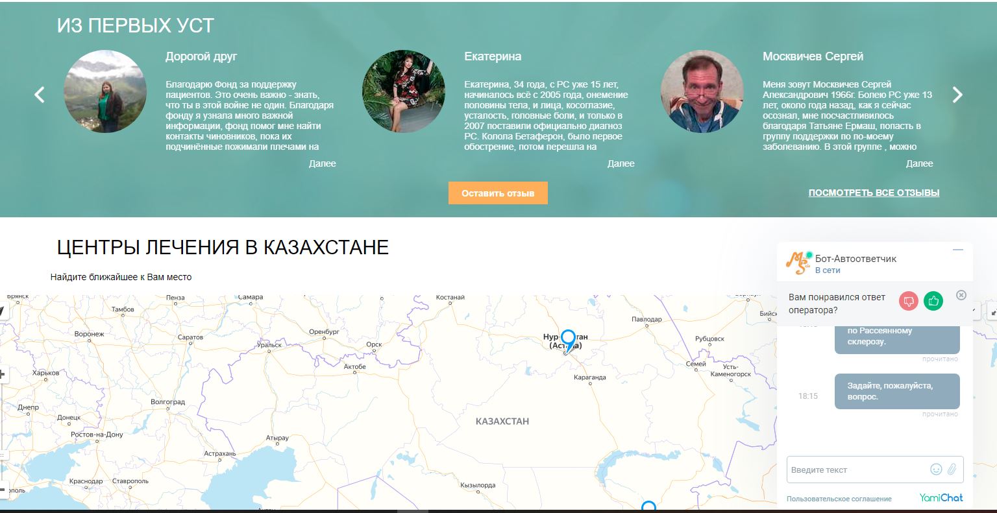
Task: Open ПОСМОТРЕТЬ ВСЕ ОТЗЫВЫ link
Action: pos(874,193)
